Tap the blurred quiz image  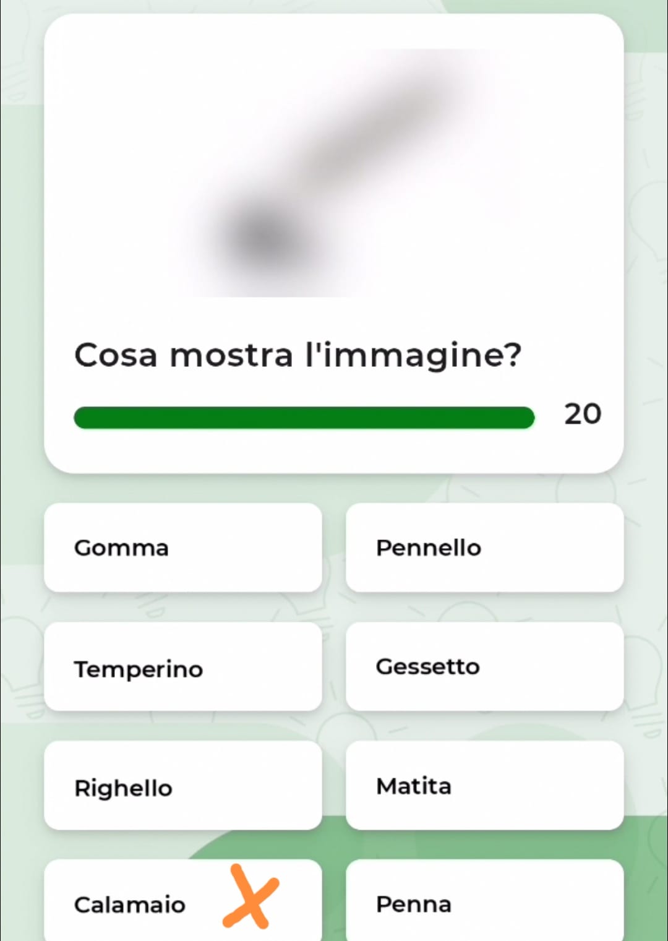click(334, 173)
